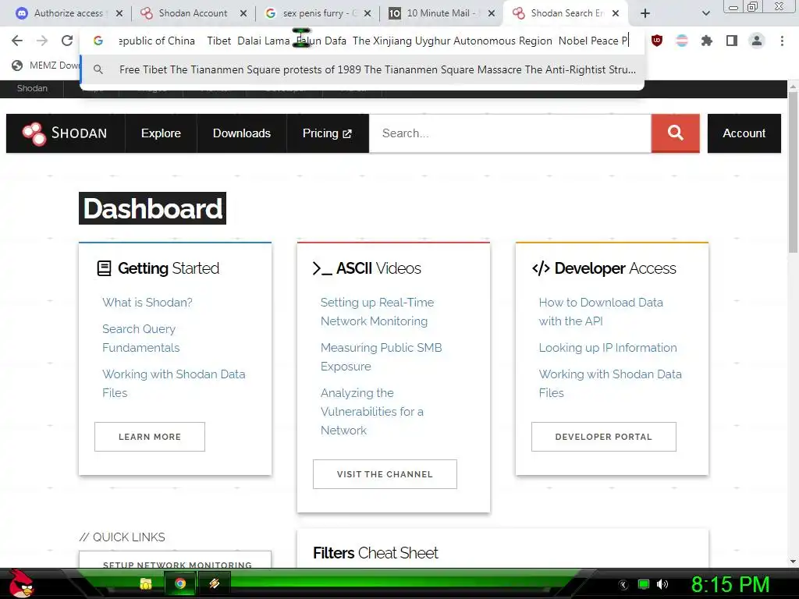Open Analyzing the Vulnerabilities for a Network
The width and height of the screenshot is (799, 599).
[x=372, y=412]
